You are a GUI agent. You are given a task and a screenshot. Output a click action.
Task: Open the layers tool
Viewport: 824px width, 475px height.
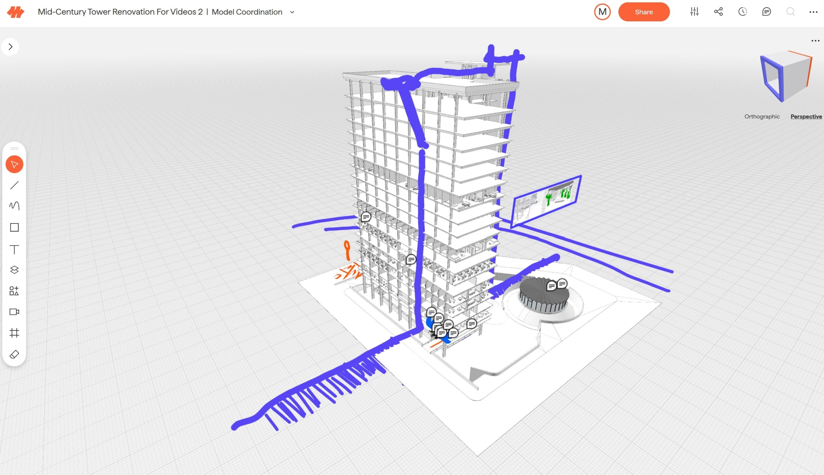pos(14,270)
